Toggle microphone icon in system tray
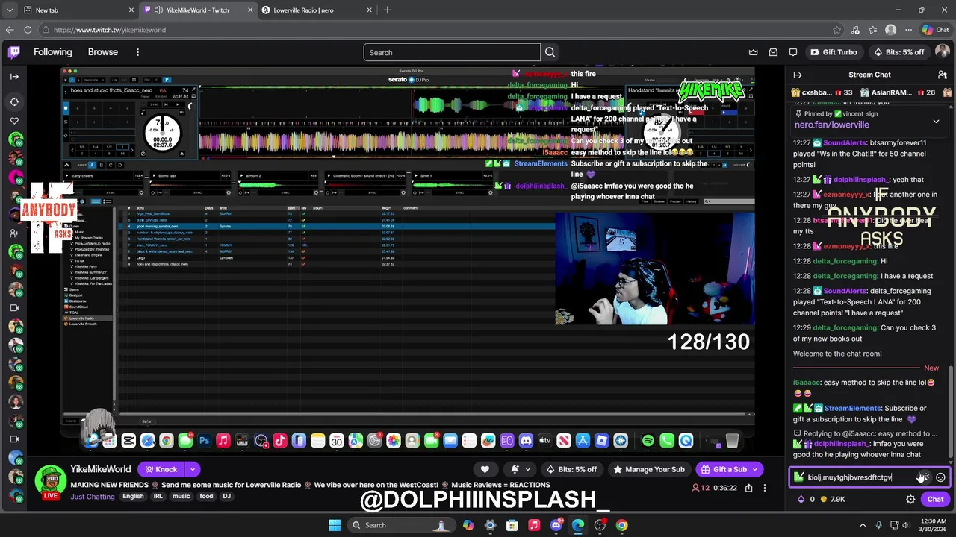The height and width of the screenshot is (537, 956). pyautogui.click(x=879, y=525)
